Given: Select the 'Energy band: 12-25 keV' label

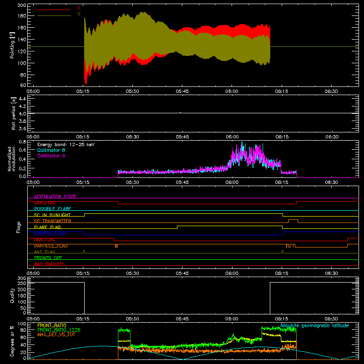Looking at the screenshot, I should pyautogui.click(x=66, y=145).
